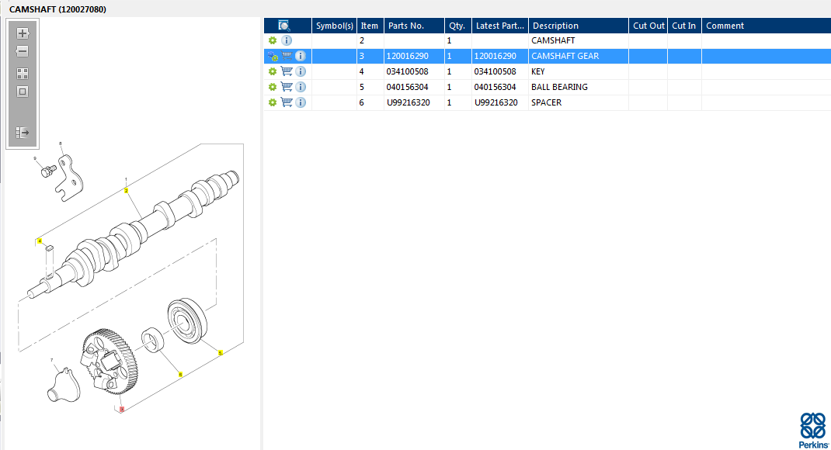Zoom in on the camshaft diagram
831x450 pixels.
point(23,33)
